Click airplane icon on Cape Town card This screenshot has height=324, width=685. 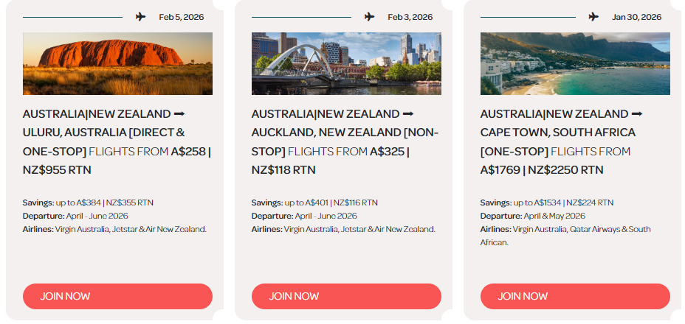point(593,17)
